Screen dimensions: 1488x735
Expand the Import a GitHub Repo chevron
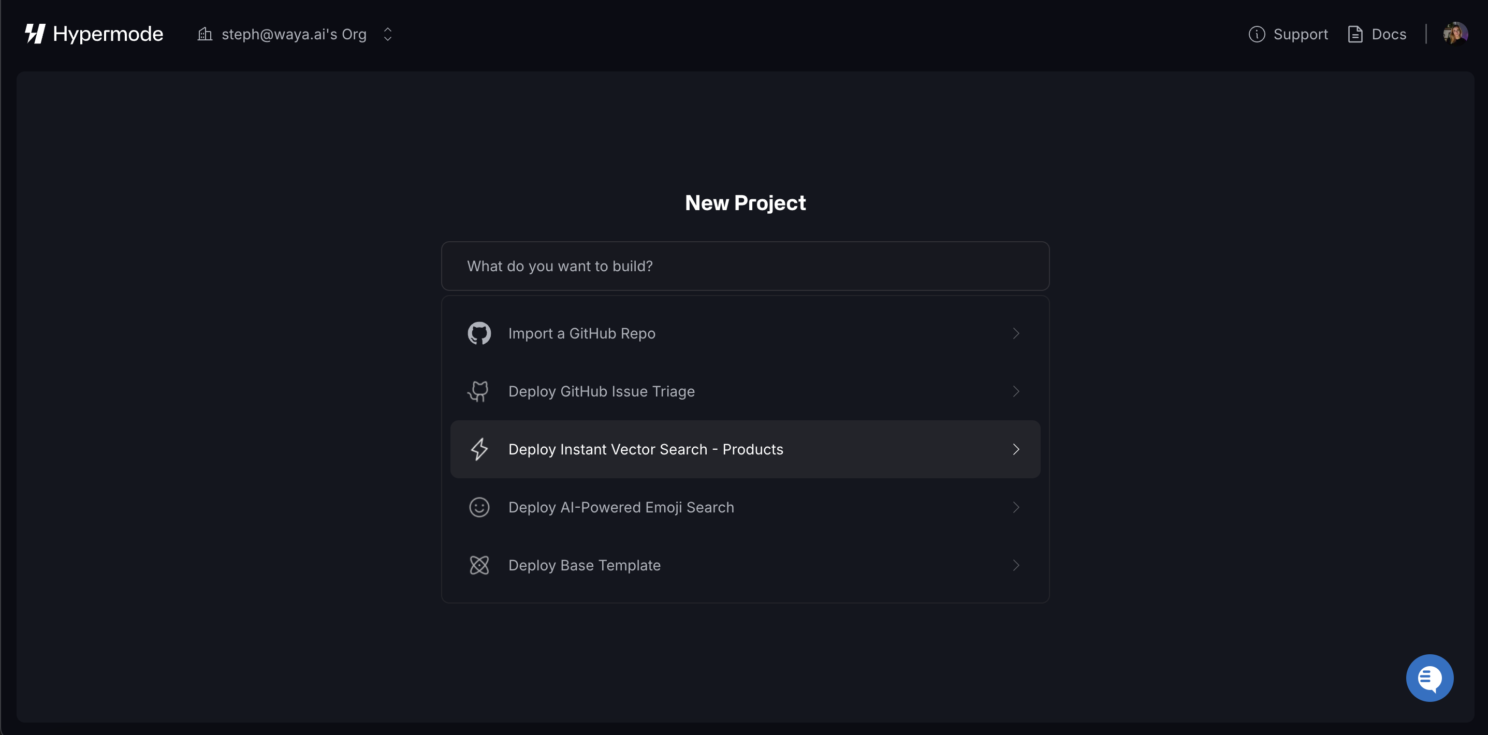(x=1016, y=333)
